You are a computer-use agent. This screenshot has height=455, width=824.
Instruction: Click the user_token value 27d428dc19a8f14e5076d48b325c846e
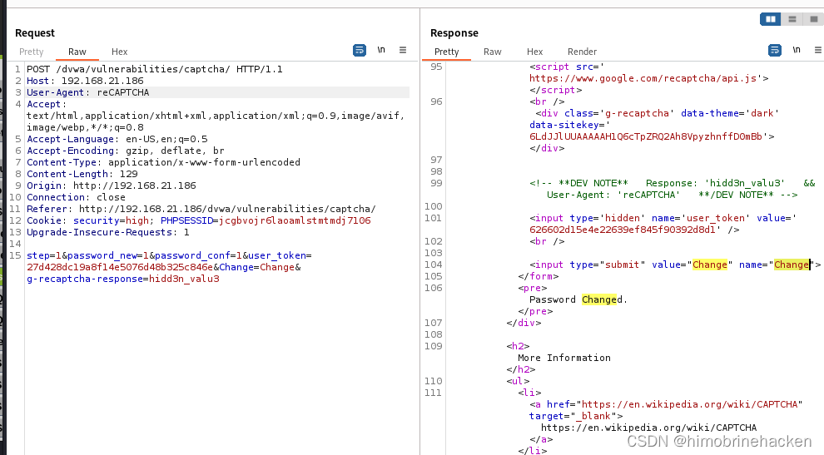tap(120, 268)
